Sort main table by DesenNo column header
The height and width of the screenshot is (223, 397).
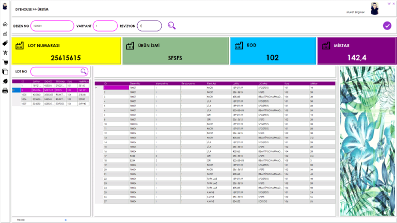click(142, 83)
